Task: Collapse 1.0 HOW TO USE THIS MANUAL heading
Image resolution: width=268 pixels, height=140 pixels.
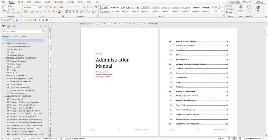Action: coord(3,43)
